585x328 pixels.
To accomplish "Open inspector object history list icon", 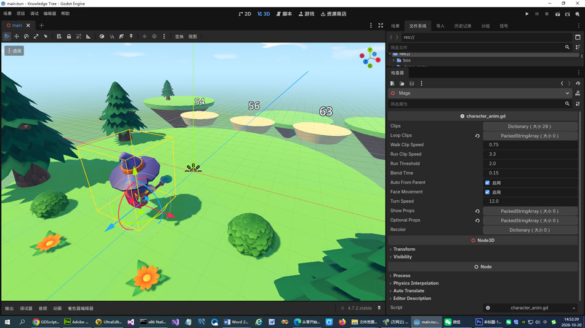I will click(x=578, y=84).
